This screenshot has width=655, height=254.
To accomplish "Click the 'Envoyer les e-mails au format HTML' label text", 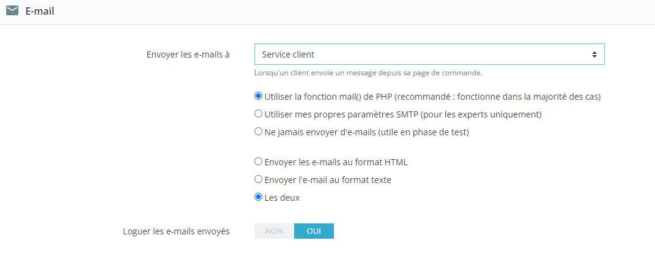I will tap(336, 162).
